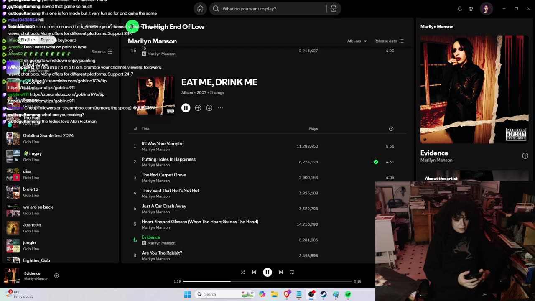Click the magnifier icon in the search bar
This screenshot has width=535, height=301.
[216, 8]
